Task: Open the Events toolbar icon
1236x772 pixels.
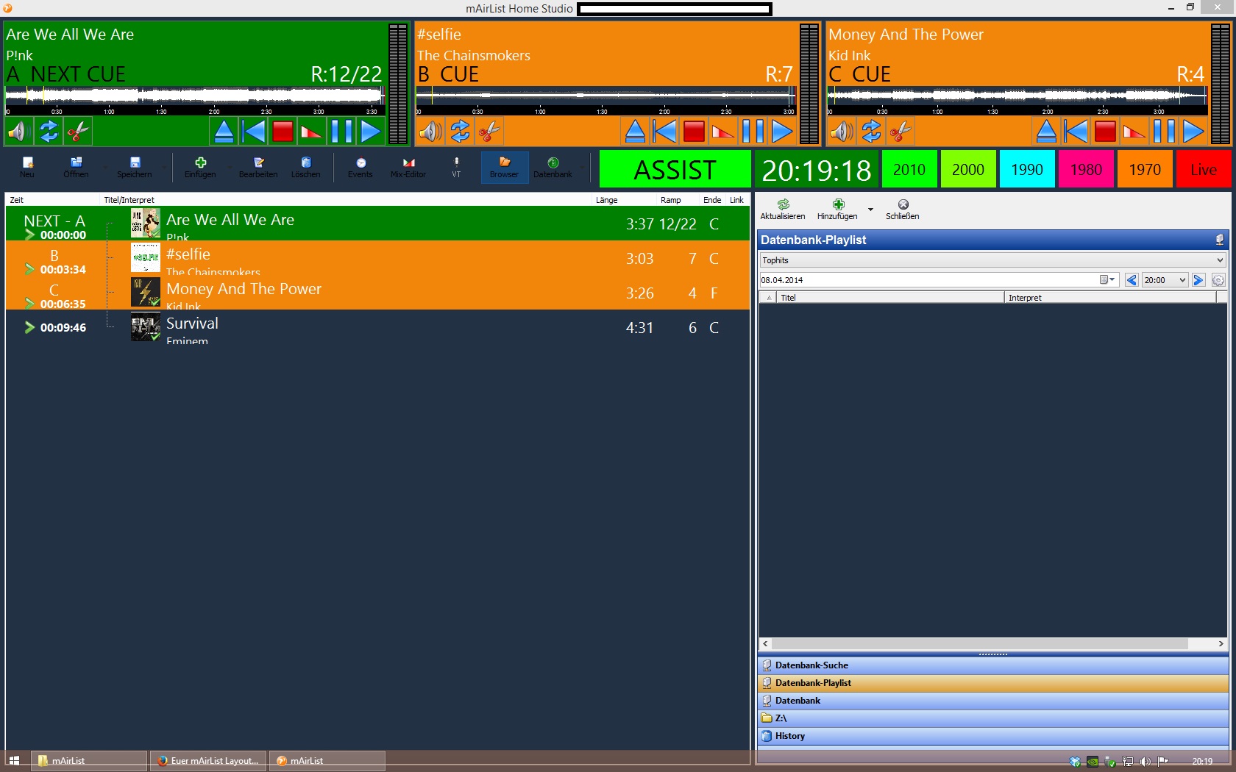Action: coord(360,167)
